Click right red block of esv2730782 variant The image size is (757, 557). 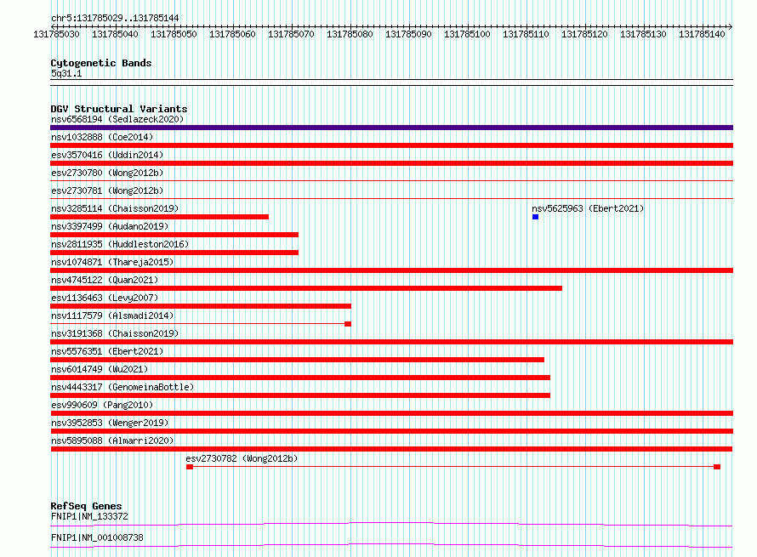click(717, 467)
